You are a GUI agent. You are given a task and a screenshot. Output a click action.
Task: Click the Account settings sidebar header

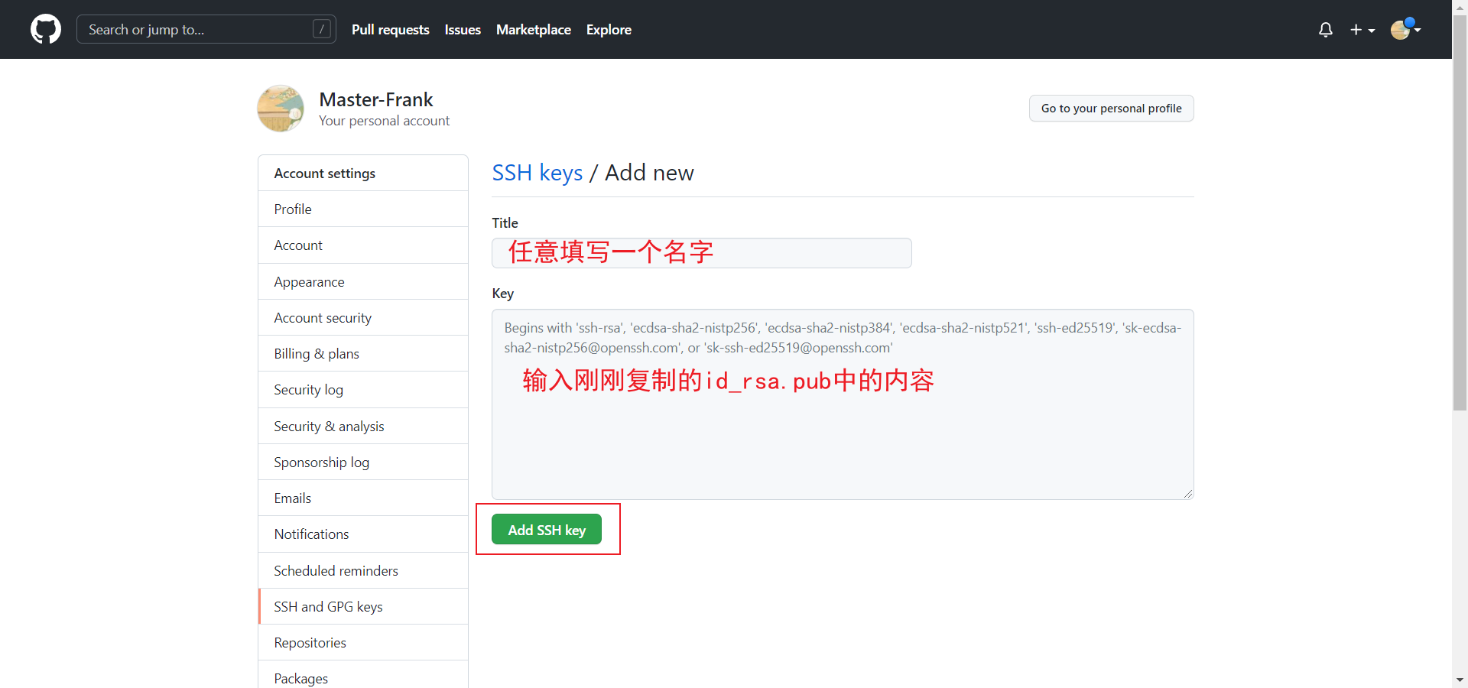363,174
